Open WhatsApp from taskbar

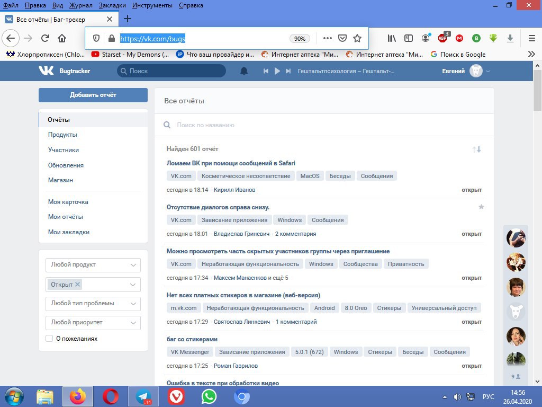pyautogui.click(x=209, y=396)
